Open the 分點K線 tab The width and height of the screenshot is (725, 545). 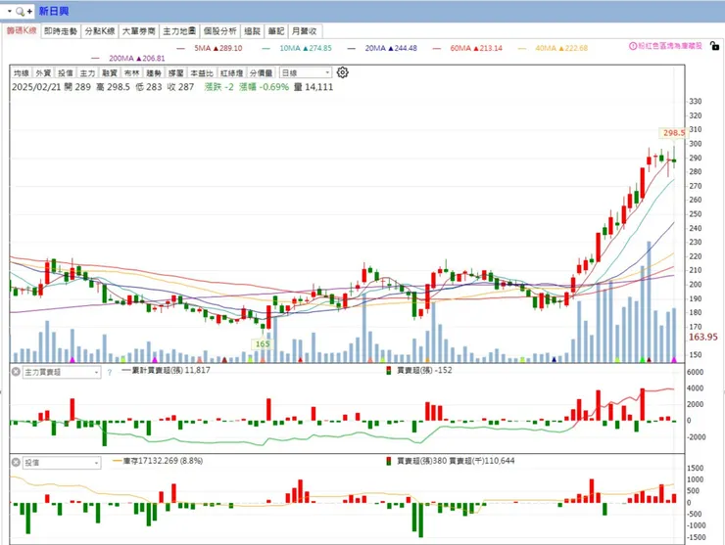coord(100,31)
